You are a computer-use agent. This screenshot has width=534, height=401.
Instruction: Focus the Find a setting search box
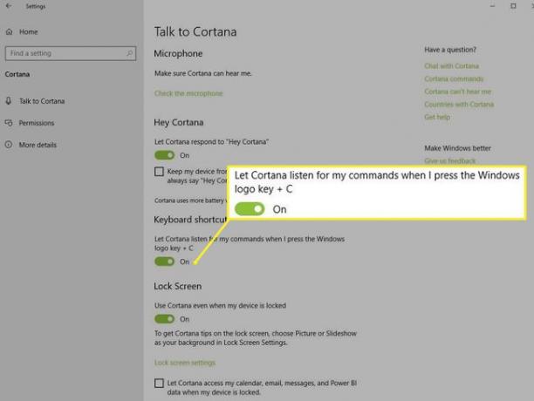(71, 53)
